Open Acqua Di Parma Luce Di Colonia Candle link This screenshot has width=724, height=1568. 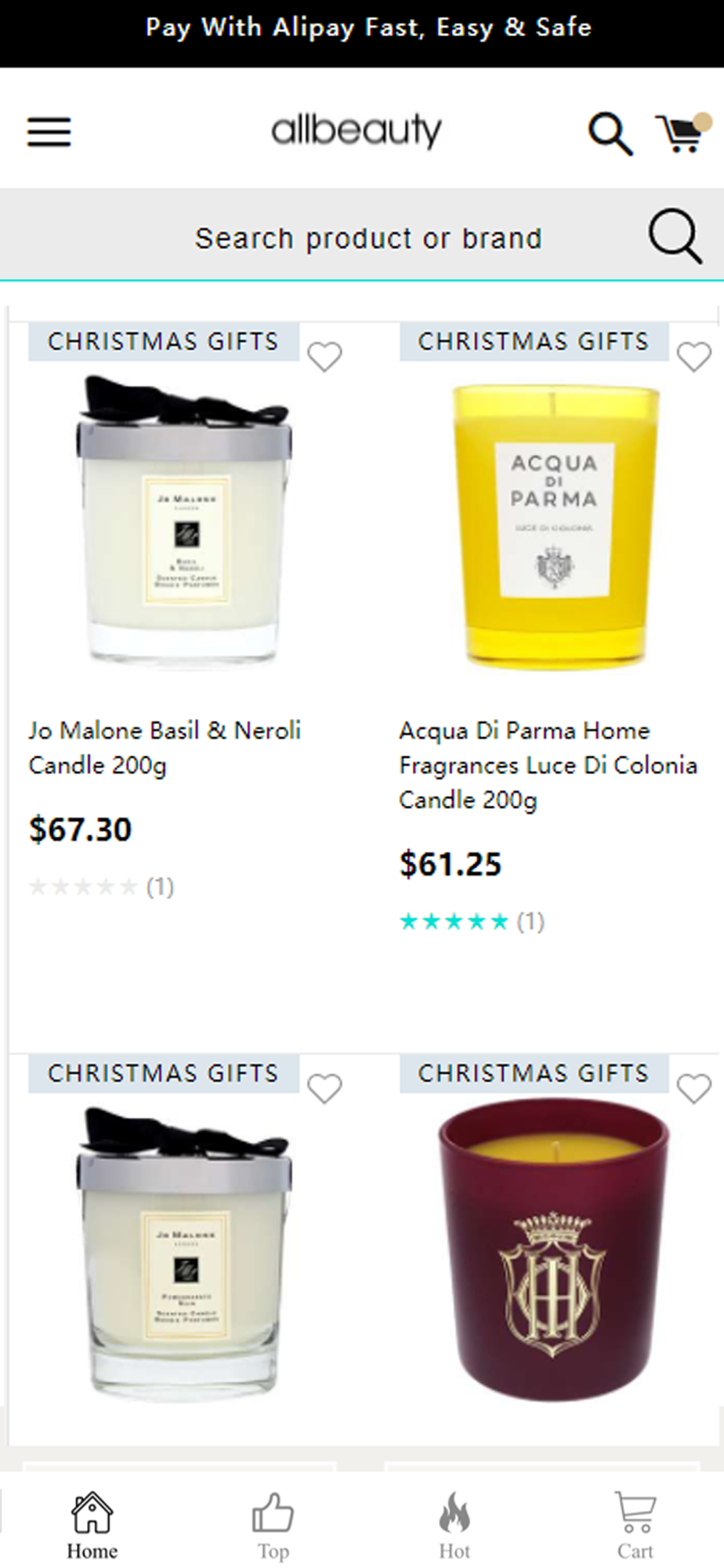(x=548, y=765)
